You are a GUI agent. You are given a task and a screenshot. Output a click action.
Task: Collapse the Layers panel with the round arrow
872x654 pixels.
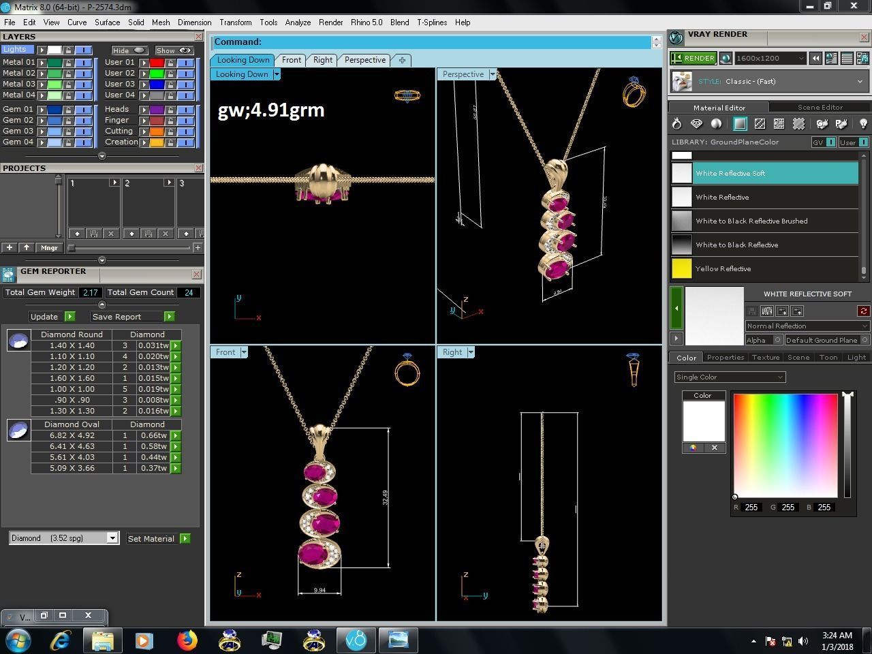[102, 156]
